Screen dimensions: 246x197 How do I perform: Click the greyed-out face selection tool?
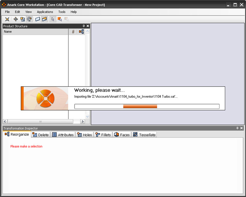tap(66, 19)
